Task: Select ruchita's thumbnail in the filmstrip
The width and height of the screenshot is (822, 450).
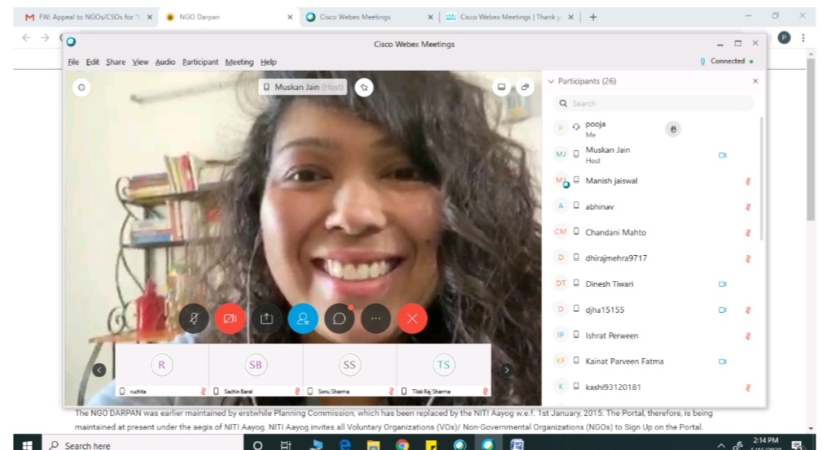Action: (x=161, y=370)
